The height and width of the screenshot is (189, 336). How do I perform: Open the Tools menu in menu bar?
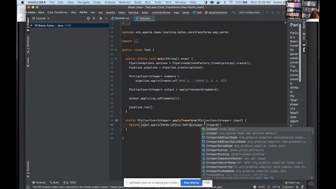point(158,2)
